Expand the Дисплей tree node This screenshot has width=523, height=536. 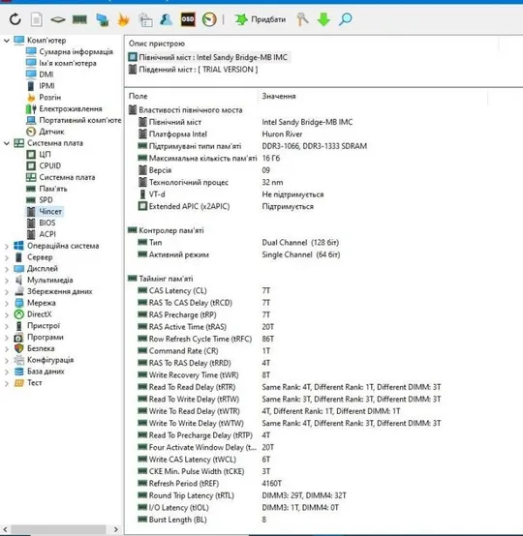point(7,269)
